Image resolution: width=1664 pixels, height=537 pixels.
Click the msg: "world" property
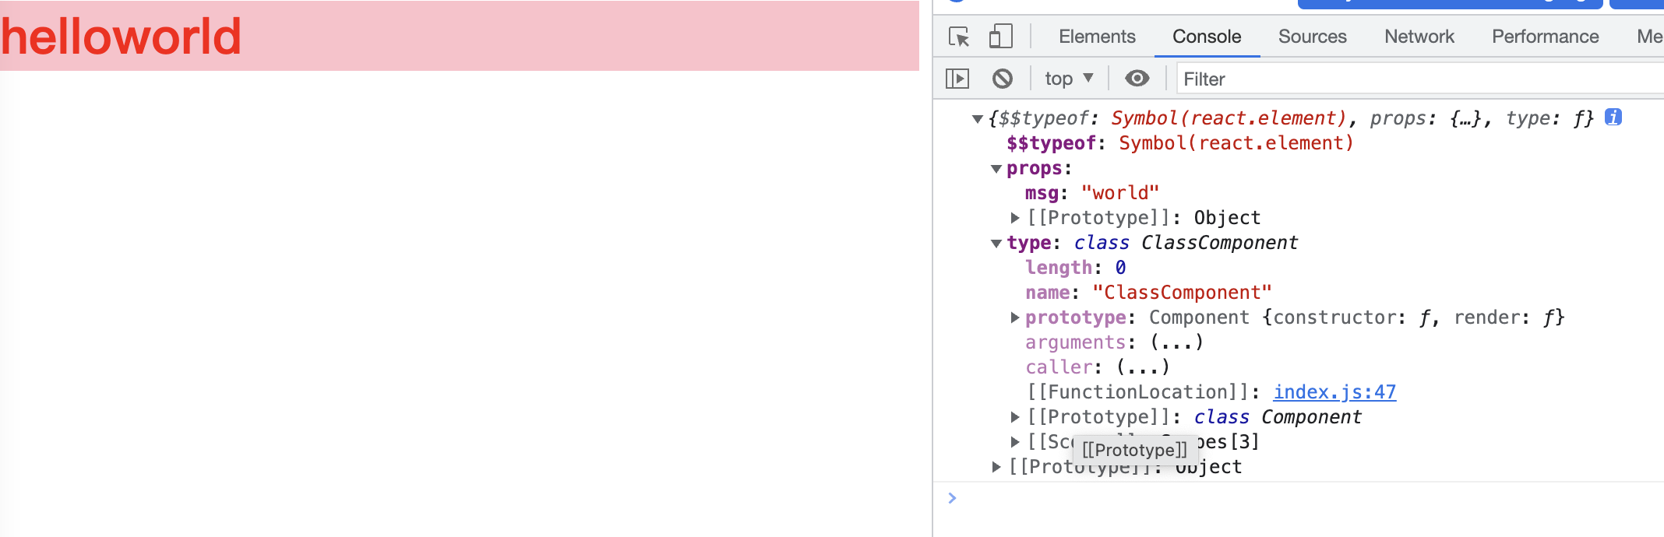pos(1091,193)
